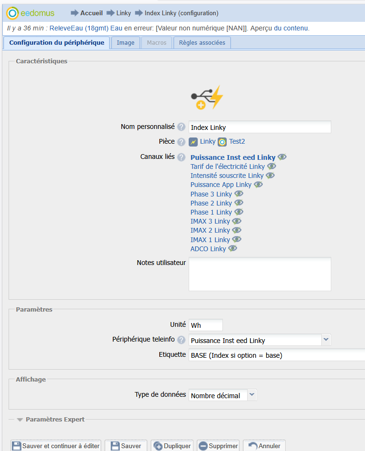Open the ReleveEau (18gmt) Eau link
The image size is (365, 451).
point(86,28)
